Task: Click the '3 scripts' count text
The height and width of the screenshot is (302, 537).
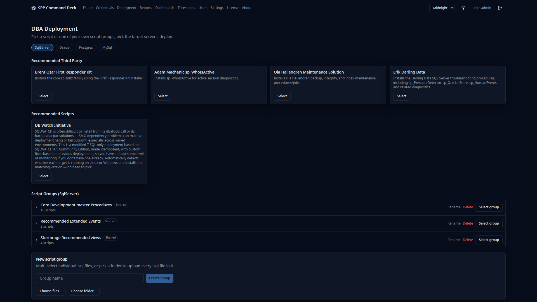Action: (47, 226)
